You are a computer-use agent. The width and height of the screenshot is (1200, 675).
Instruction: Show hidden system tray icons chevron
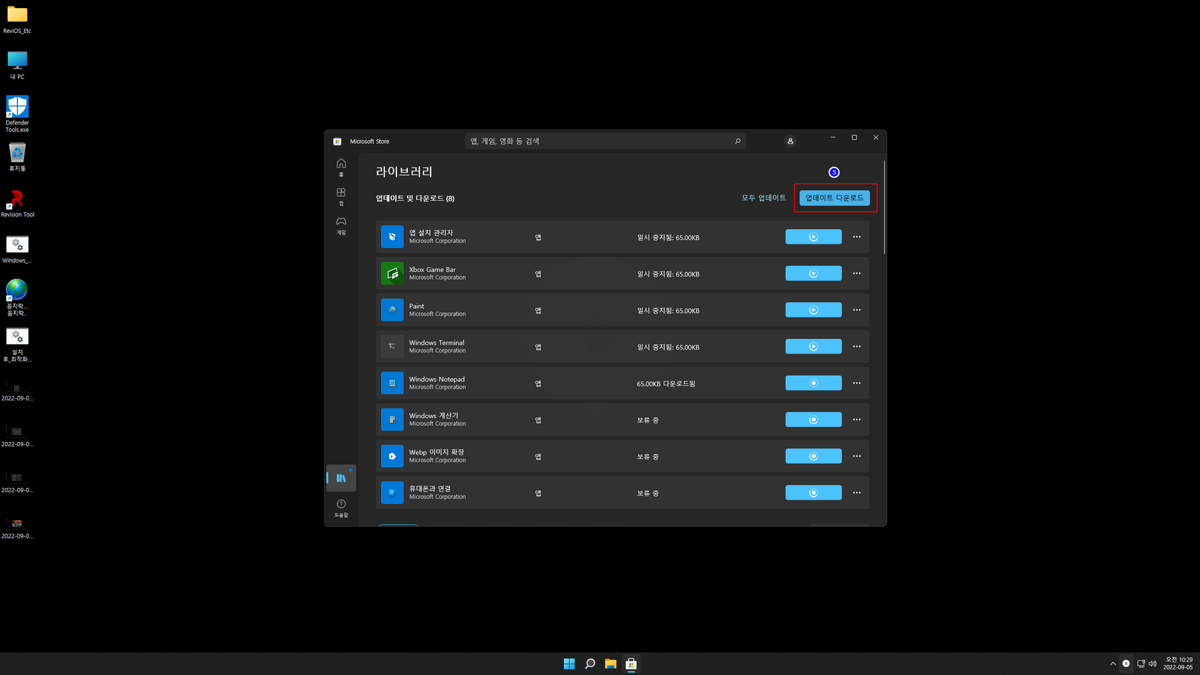(1113, 664)
